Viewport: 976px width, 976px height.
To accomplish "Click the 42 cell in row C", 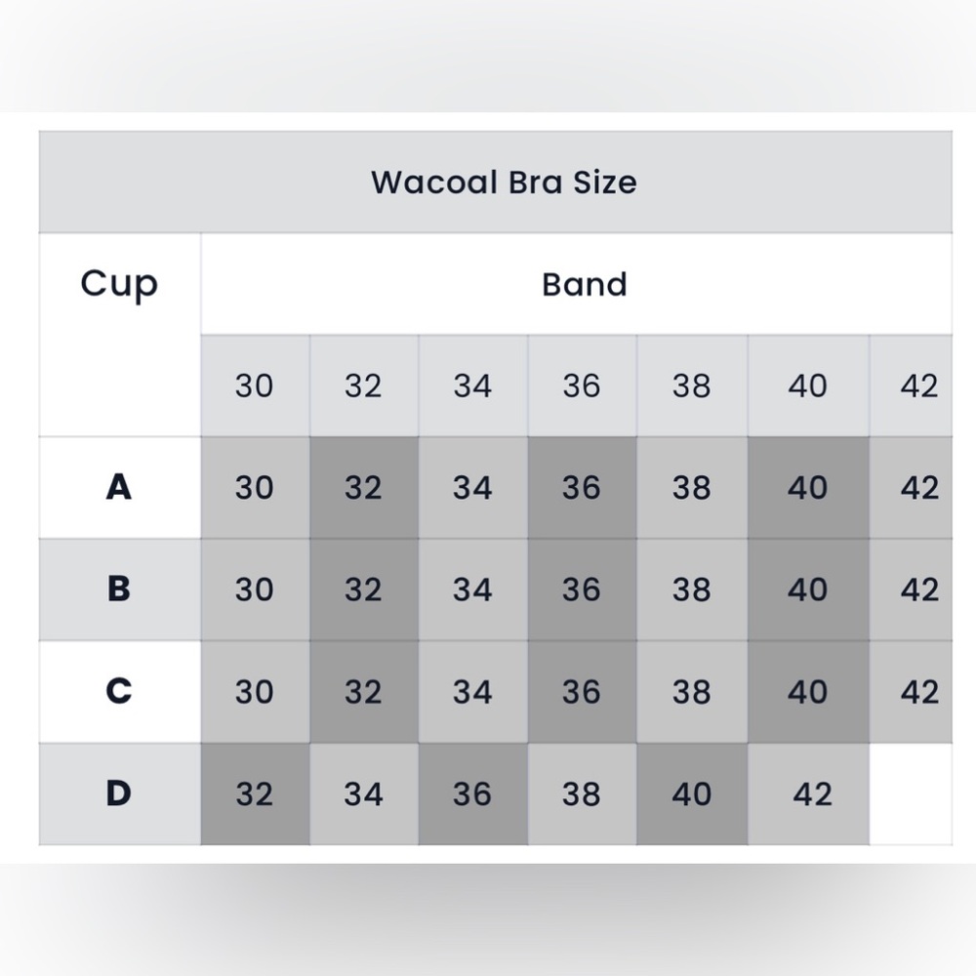I will tap(912, 692).
